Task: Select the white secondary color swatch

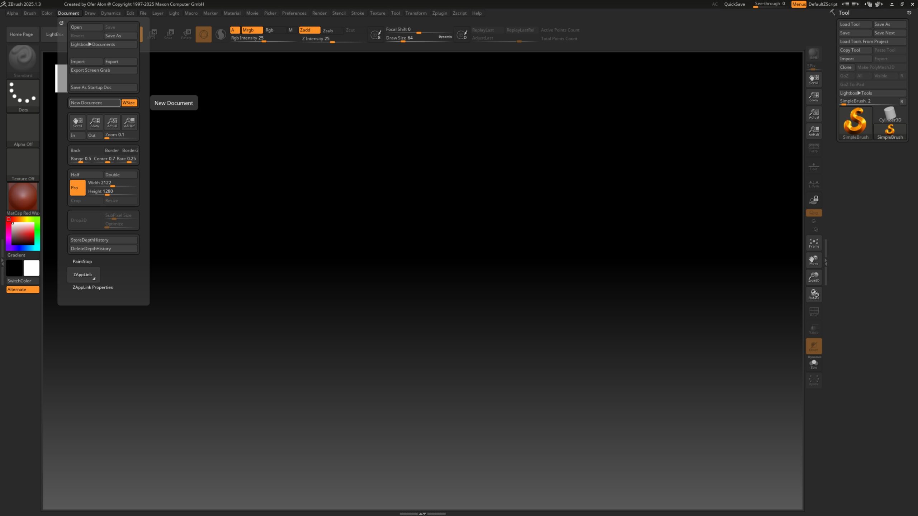Action: click(x=32, y=268)
